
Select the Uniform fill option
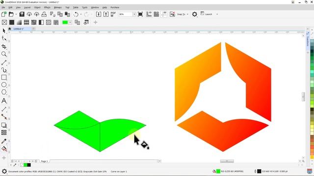(12, 22)
